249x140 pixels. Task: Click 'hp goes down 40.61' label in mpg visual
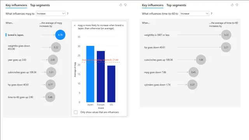tap(18, 85)
